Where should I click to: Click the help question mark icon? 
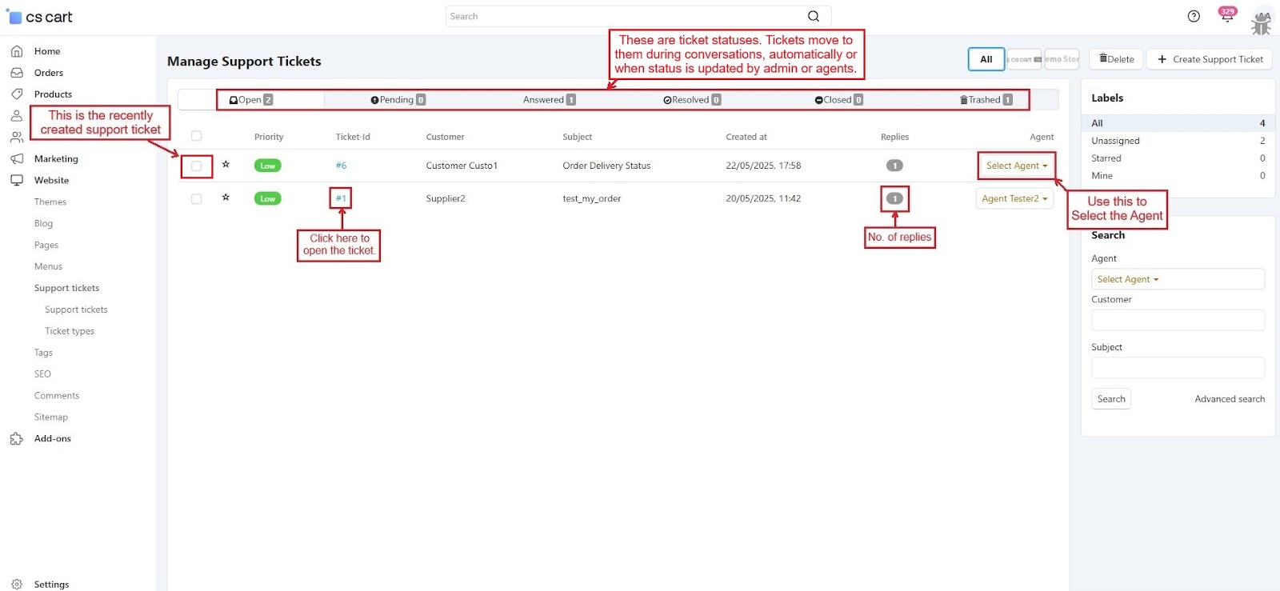tap(1194, 16)
